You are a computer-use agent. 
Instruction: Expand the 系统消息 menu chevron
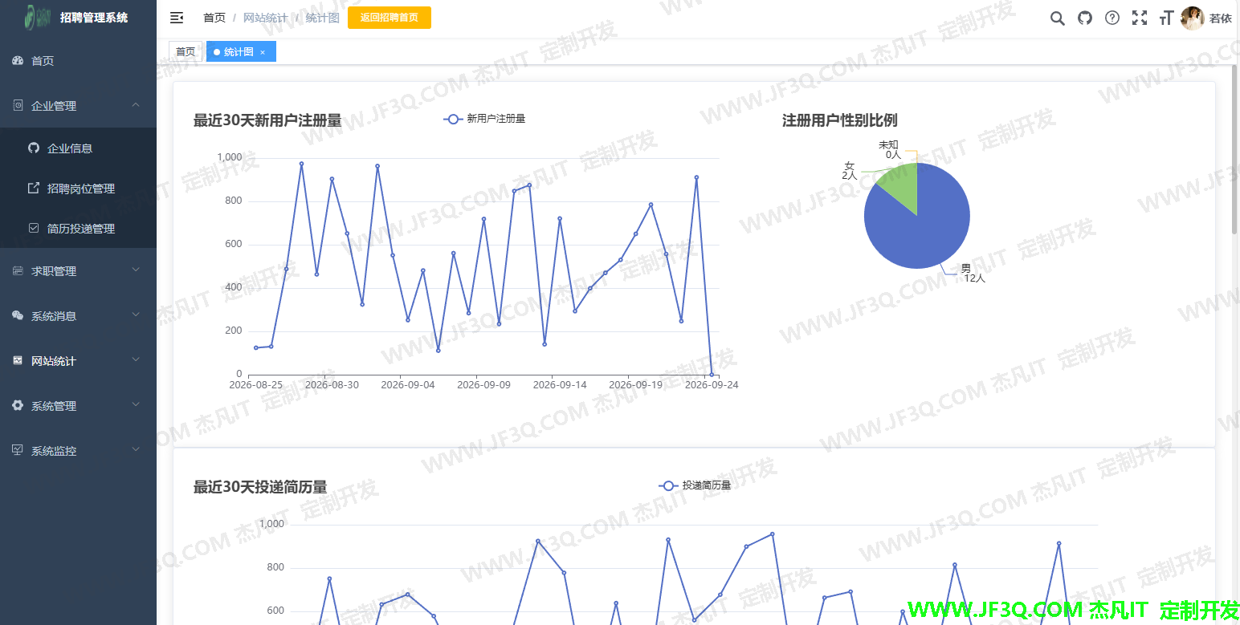pyautogui.click(x=136, y=315)
